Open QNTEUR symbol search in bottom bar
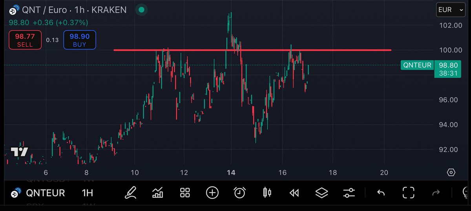The height and width of the screenshot is (211, 471). point(45,193)
